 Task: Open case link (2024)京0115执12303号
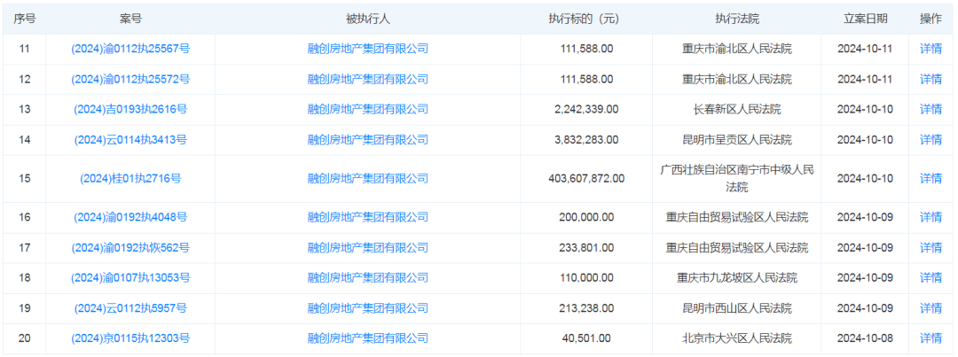click(130, 338)
